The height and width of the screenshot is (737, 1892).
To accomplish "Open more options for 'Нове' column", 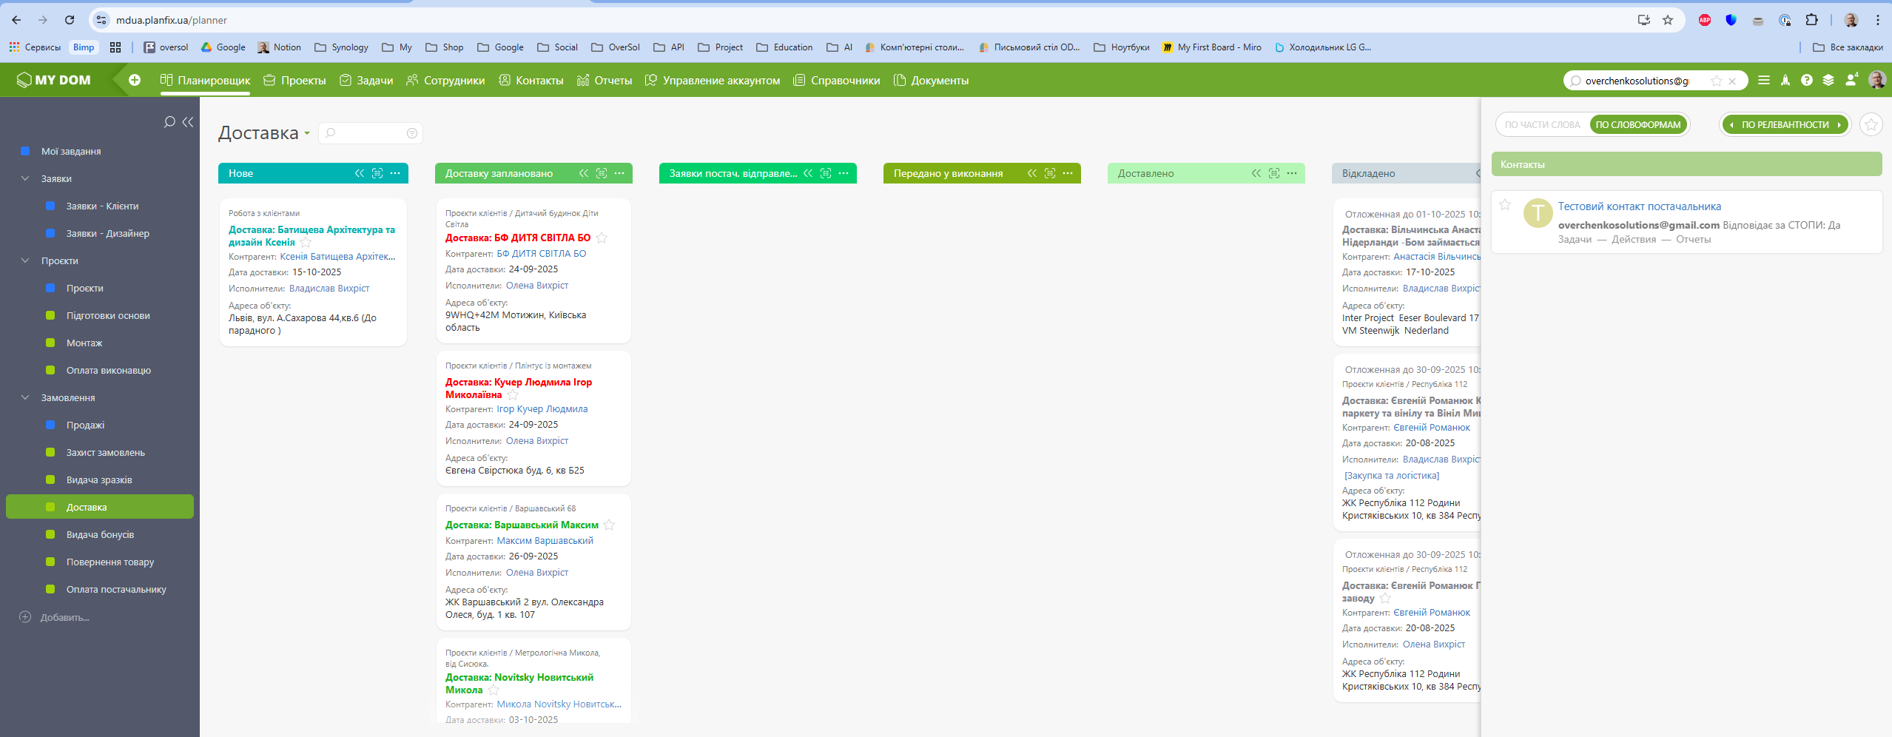I will click(395, 173).
